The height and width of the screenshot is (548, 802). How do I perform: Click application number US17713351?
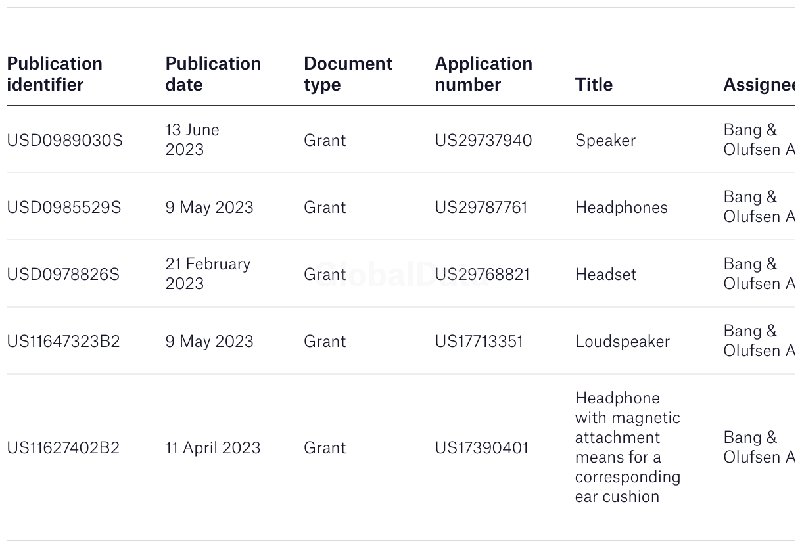[479, 342]
